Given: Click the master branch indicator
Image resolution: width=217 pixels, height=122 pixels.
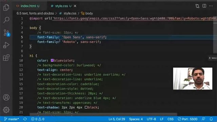Looking at the screenshot, I should (12, 119).
